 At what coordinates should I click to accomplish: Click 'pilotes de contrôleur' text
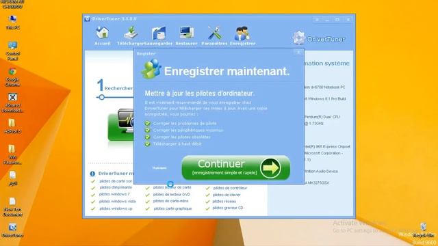click(230, 188)
